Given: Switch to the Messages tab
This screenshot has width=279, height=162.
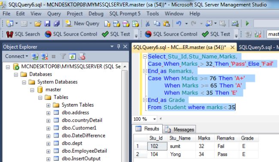Looking at the screenshot, I should [x=179, y=129].
